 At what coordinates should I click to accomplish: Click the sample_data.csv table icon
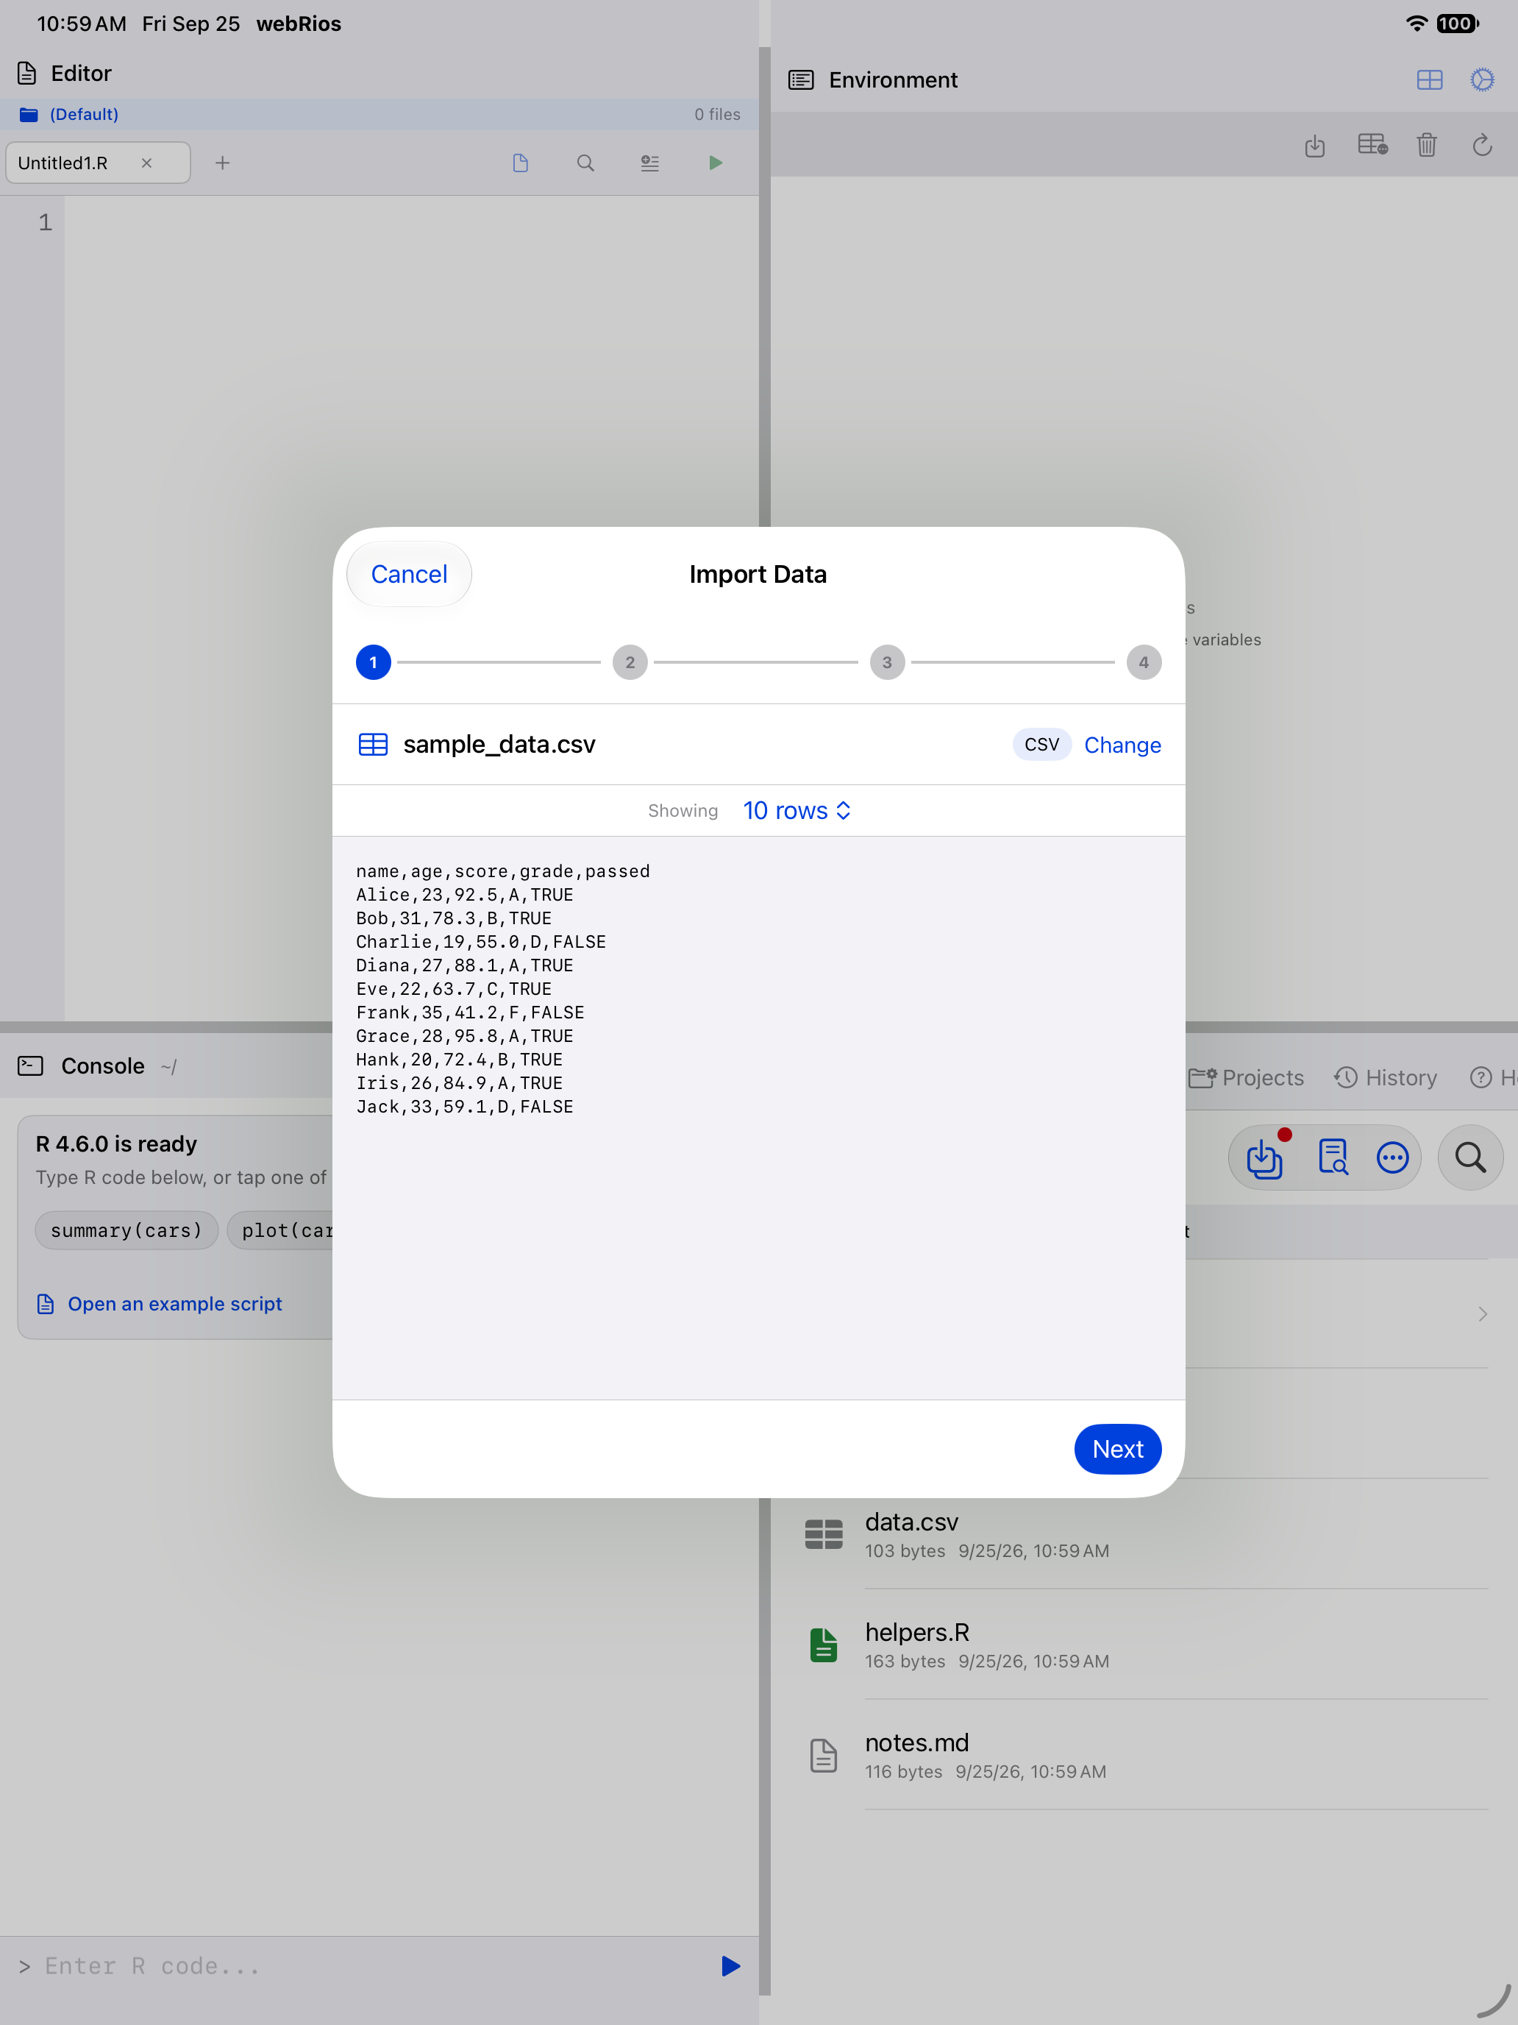[374, 744]
